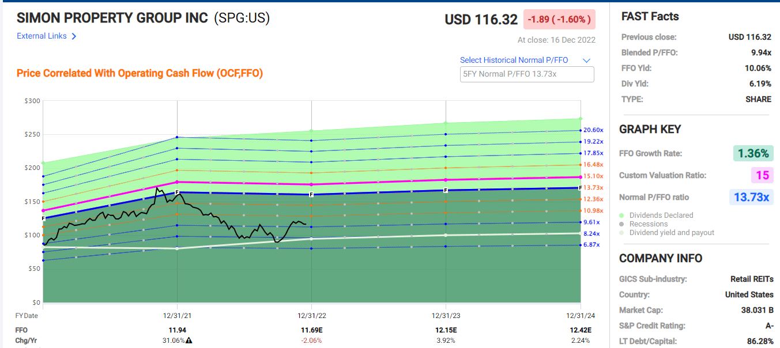Click the FFO estimate 11.69E

311,330
